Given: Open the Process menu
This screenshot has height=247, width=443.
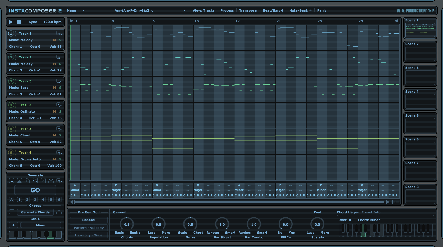Looking at the screenshot, I should (x=227, y=10).
